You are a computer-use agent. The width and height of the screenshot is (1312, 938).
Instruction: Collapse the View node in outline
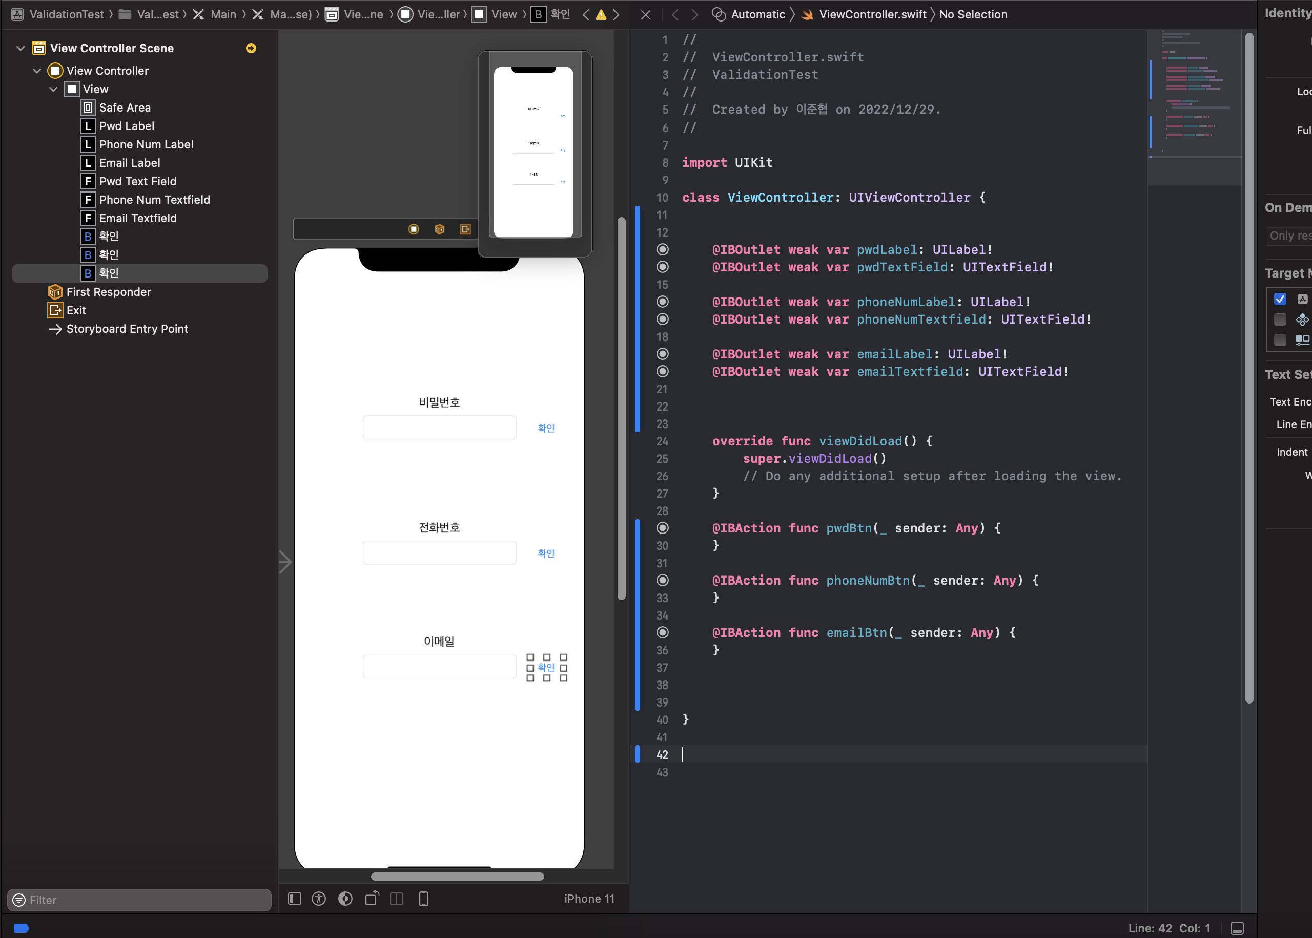53,89
